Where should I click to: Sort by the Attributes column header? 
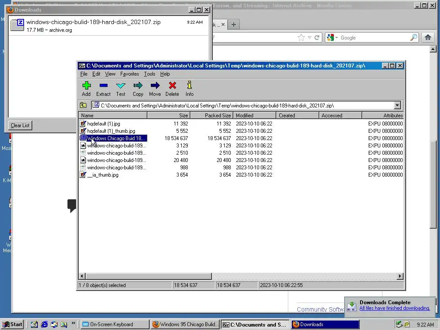click(383, 115)
